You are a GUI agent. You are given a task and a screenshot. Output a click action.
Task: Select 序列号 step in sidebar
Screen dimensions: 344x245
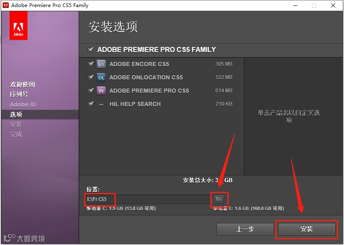pos(19,94)
